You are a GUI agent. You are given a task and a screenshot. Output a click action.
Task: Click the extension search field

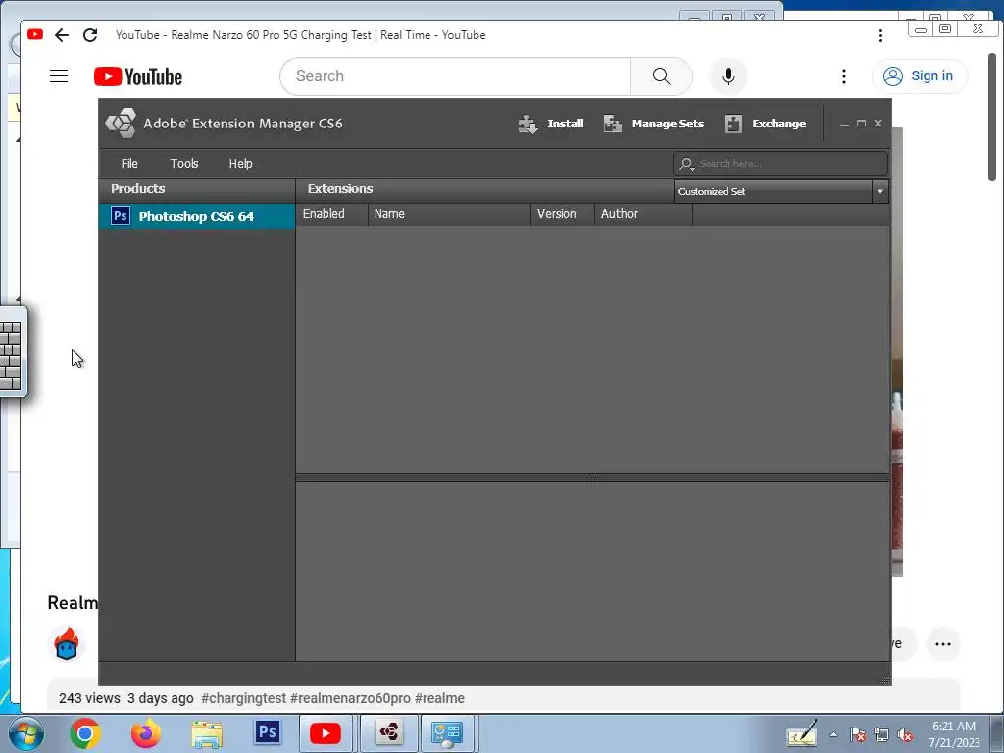(x=780, y=164)
